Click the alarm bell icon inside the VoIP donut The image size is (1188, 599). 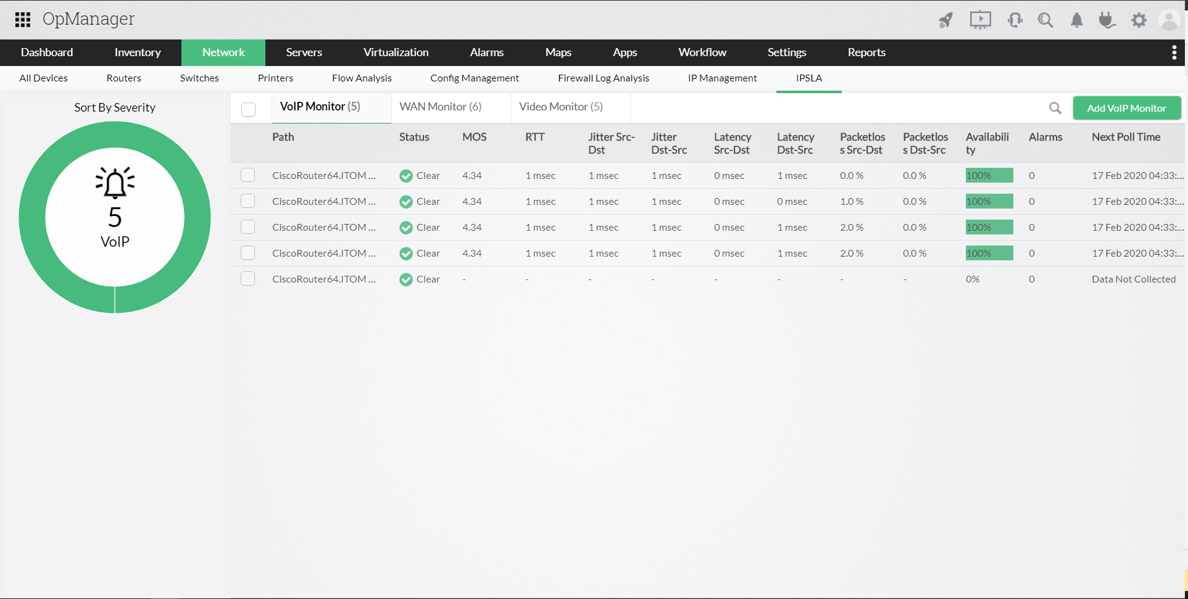[115, 183]
